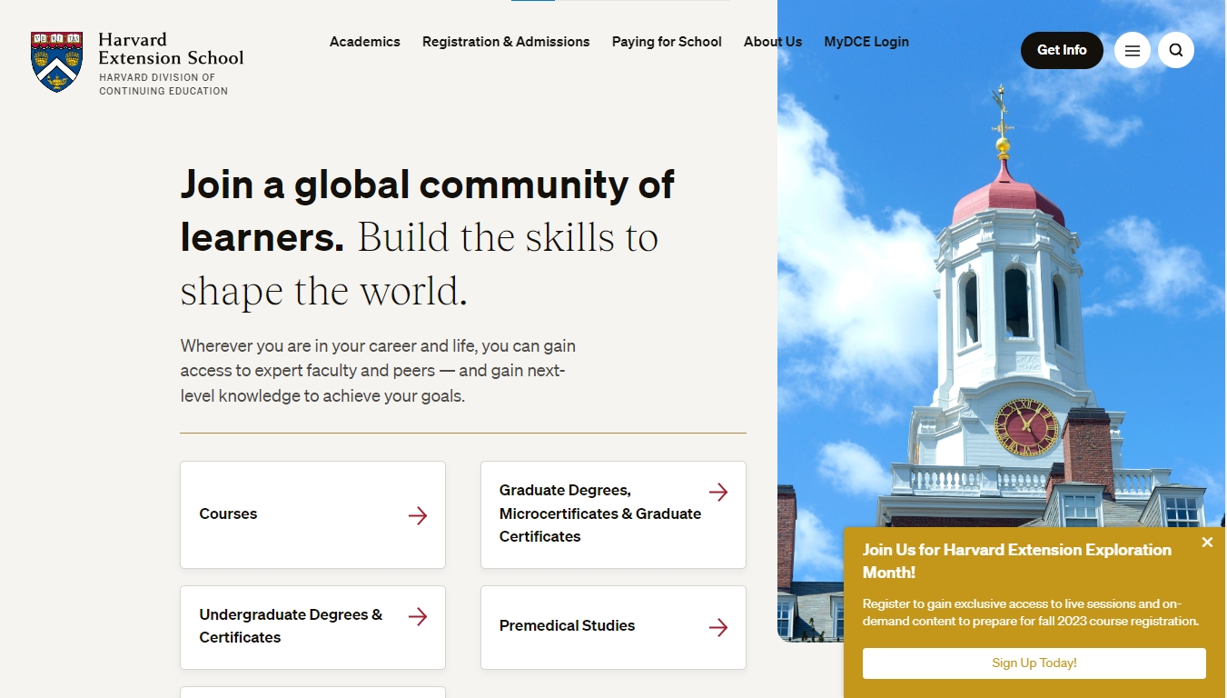Click the Get Info button
This screenshot has height=698, width=1227.
[1062, 51]
